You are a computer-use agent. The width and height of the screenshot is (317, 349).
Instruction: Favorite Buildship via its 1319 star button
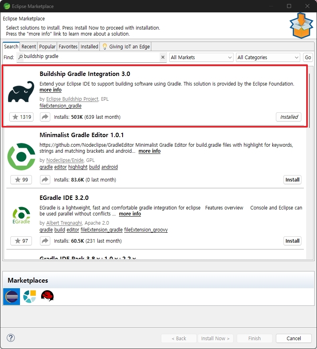click(21, 117)
